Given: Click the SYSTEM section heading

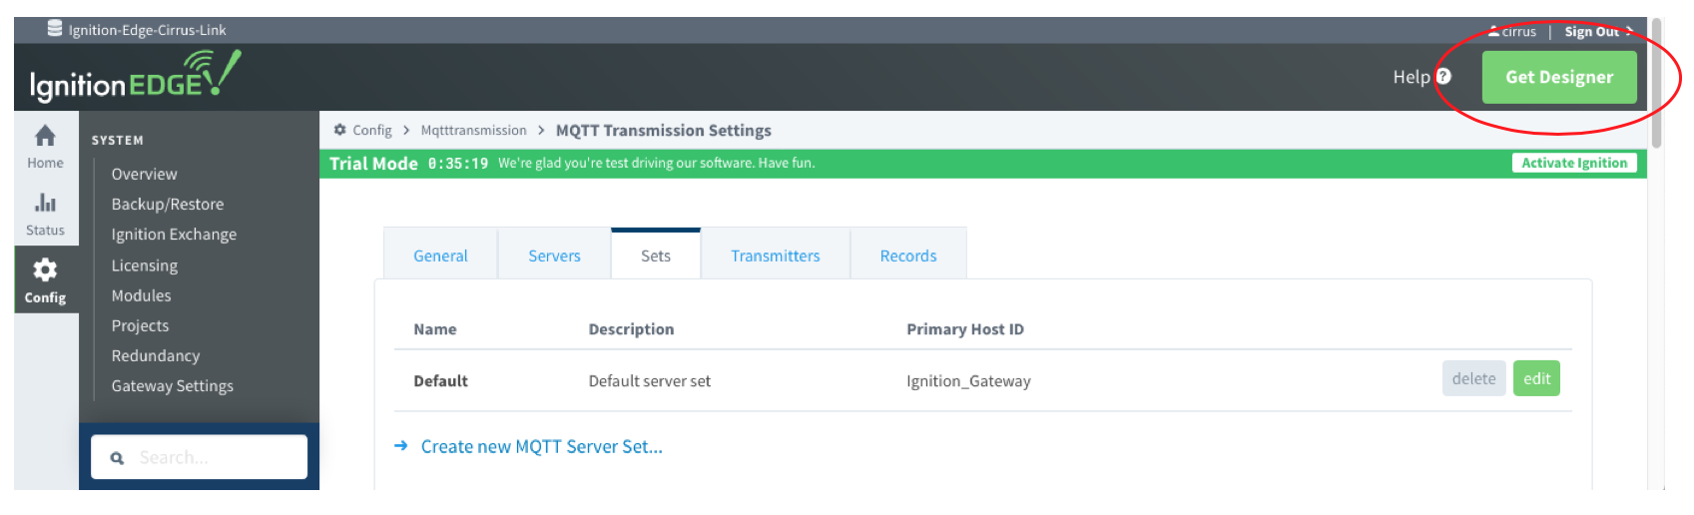Looking at the screenshot, I should 118,140.
